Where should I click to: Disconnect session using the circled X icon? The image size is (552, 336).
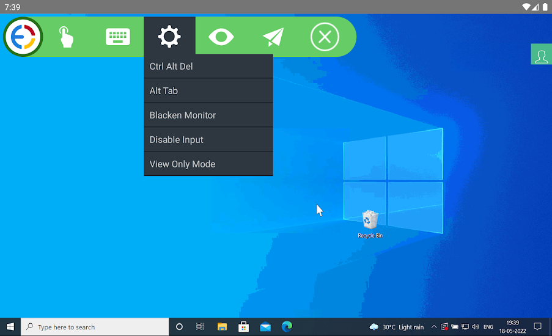[325, 37]
